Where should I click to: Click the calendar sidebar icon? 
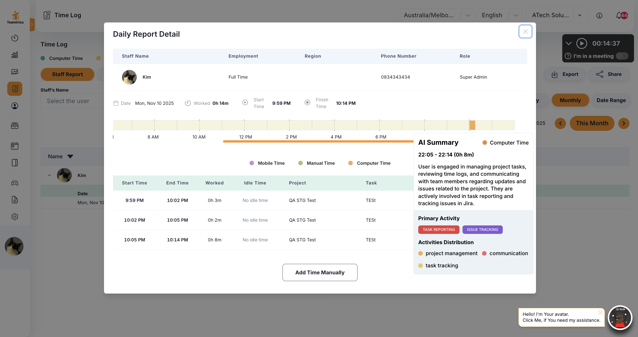coord(15,146)
